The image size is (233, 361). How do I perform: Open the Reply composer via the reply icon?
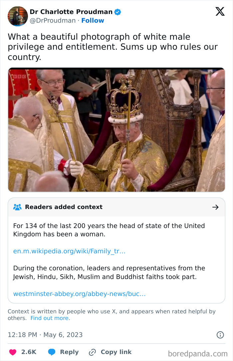click(52, 352)
